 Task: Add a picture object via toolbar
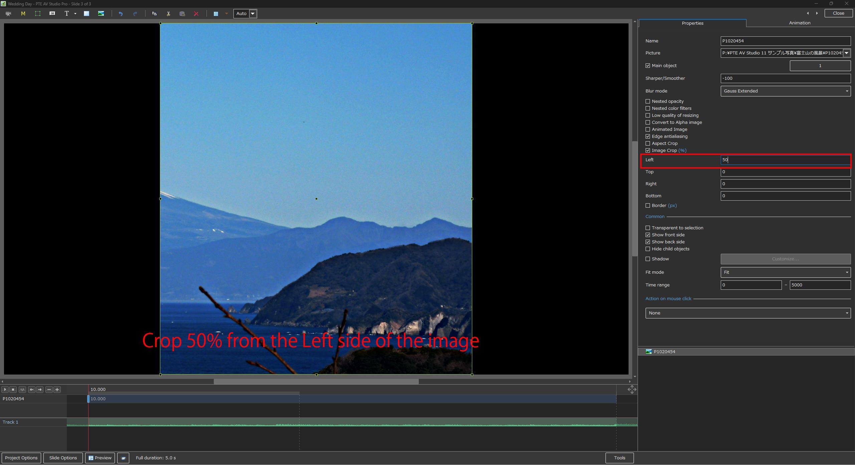(x=101, y=14)
